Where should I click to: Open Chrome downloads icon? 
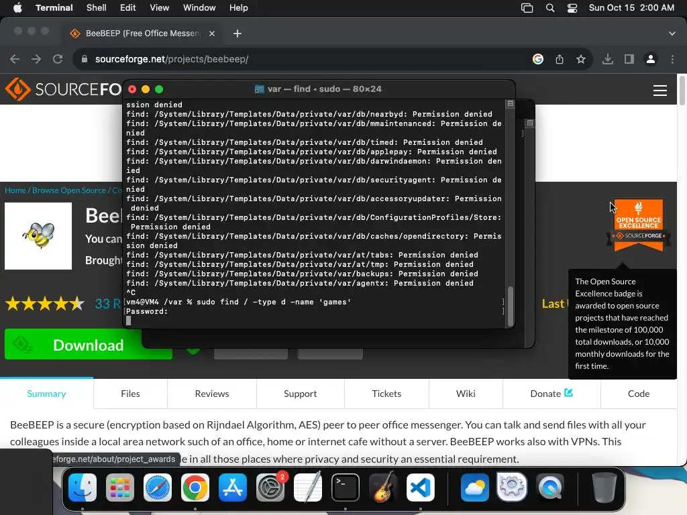(x=608, y=59)
